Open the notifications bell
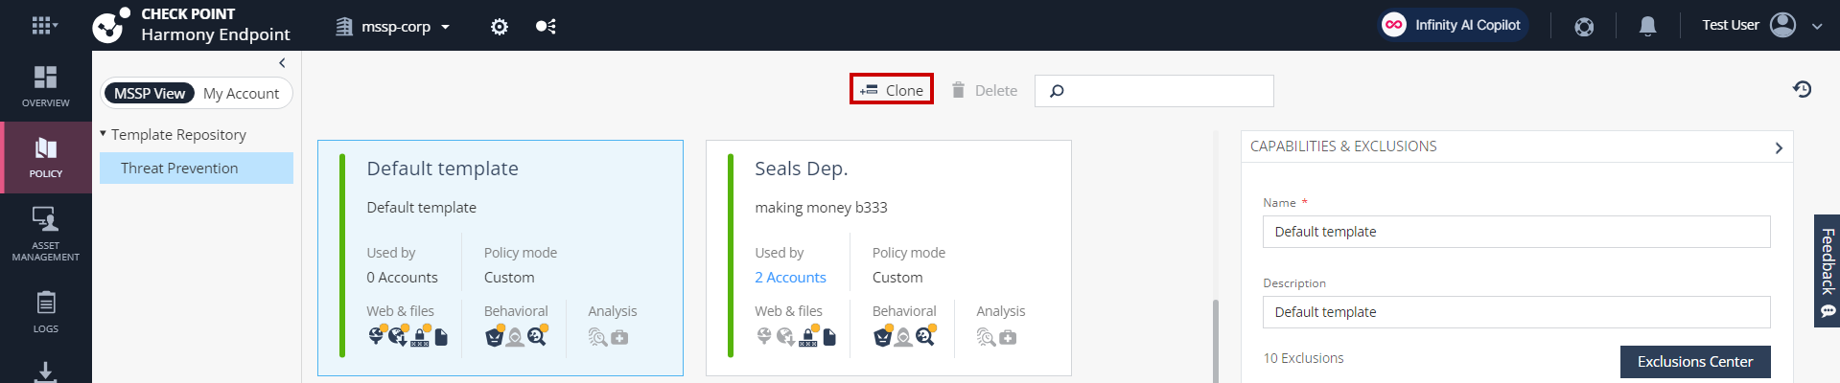 (1647, 26)
